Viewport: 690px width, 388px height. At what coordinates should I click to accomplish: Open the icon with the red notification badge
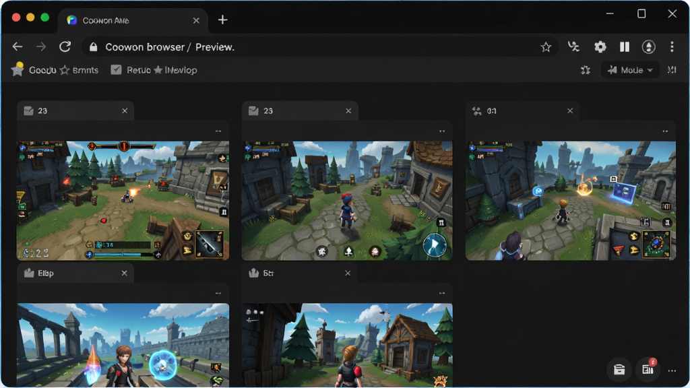tap(648, 368)
